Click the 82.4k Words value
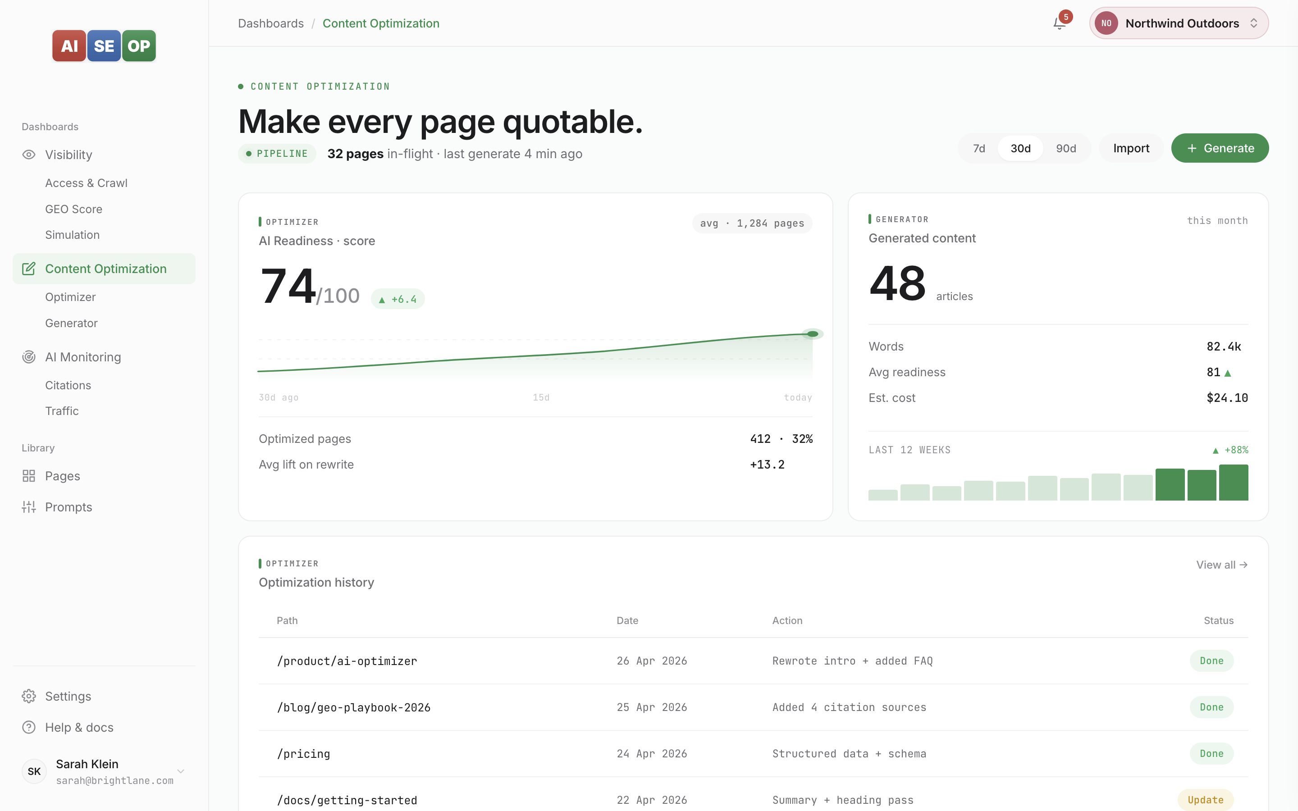1298x811 pixels. (1224, 346)
